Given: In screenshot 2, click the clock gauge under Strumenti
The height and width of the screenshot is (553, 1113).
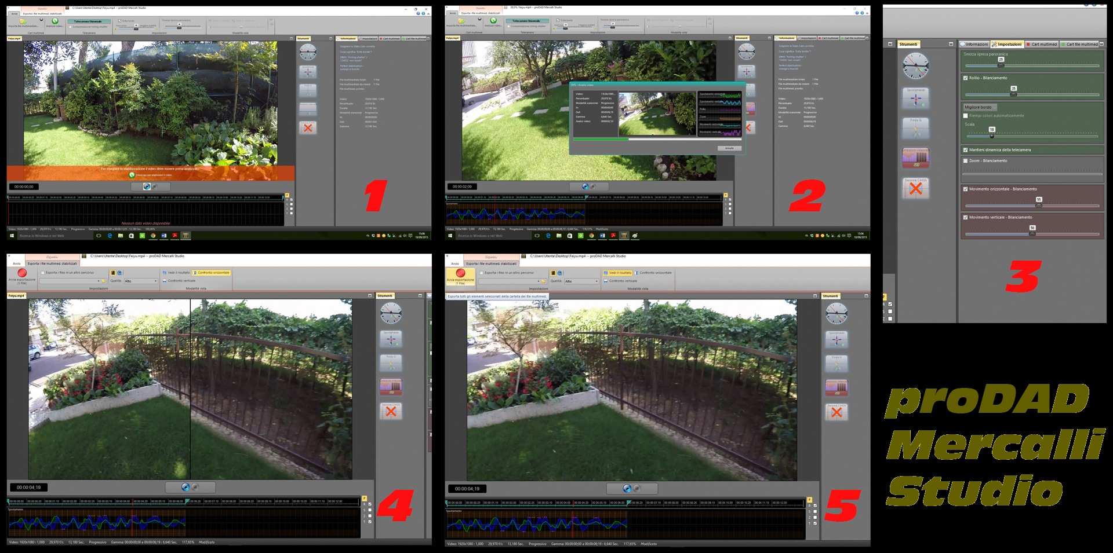Looking at the screenshot, I should coord(746,52).
